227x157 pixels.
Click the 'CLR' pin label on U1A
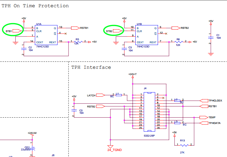tap(39, 31)
